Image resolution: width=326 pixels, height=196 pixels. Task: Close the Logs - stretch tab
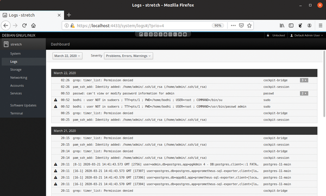pos(59,15)
